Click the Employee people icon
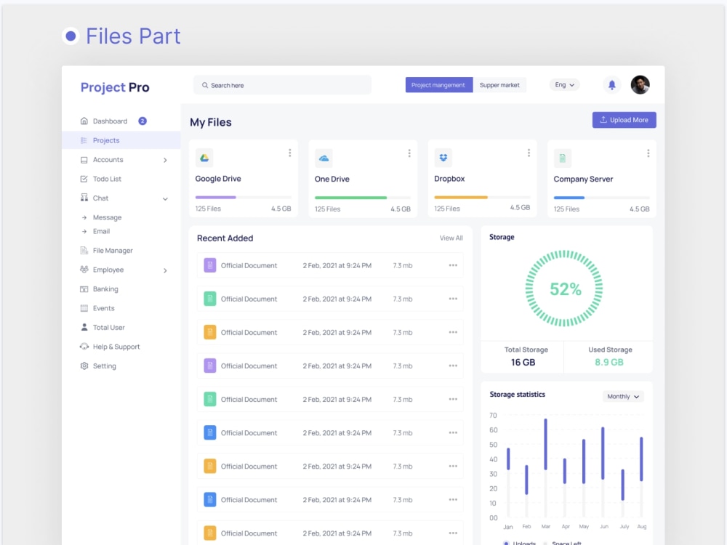Screen dimensions: 727x545 pyautogui.click(x=84, y=270)
